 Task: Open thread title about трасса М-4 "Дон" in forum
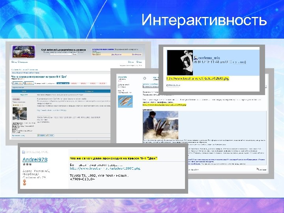[39, 77]
